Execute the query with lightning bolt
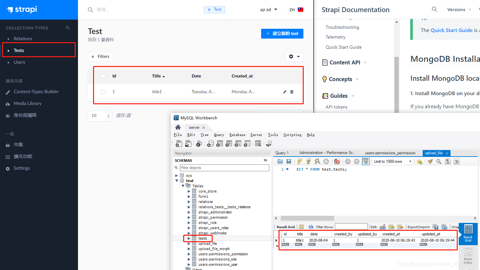 pos(300,161)
